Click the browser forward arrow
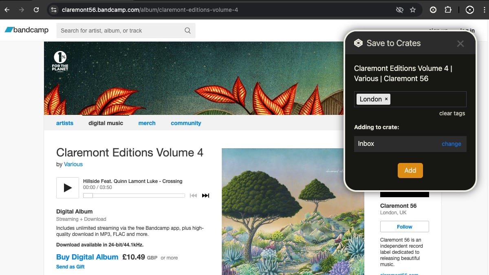This screenshot has width=489, height=275. click(22, 10)
